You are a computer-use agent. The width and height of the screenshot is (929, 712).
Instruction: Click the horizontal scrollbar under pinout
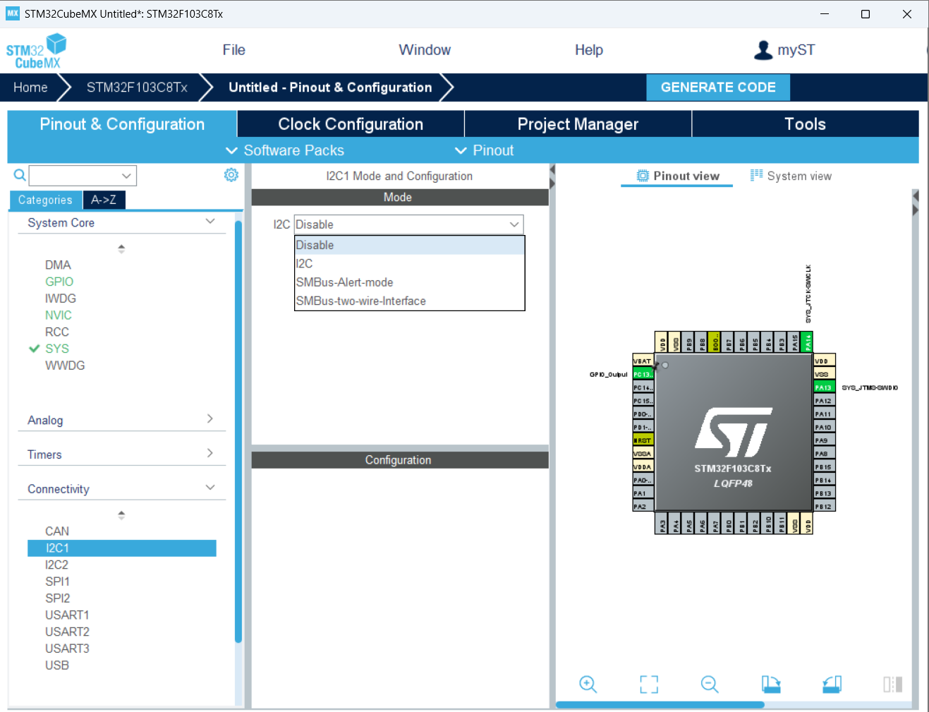coord(660,704)
